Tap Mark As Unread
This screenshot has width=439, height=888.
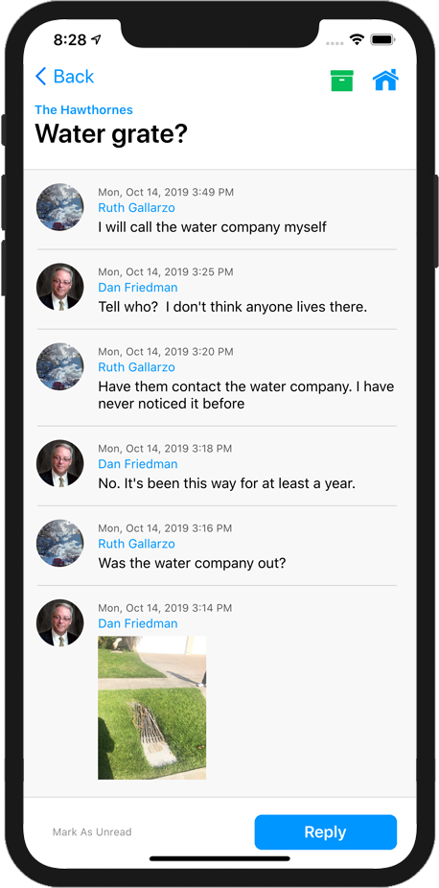pos(92,832)
